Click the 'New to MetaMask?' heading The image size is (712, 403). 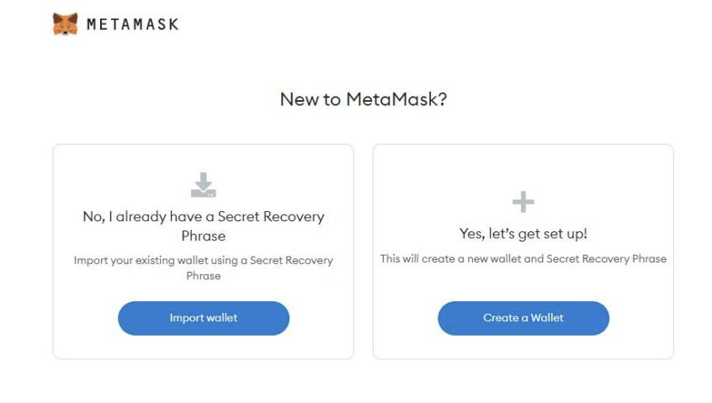pos(364,99)
